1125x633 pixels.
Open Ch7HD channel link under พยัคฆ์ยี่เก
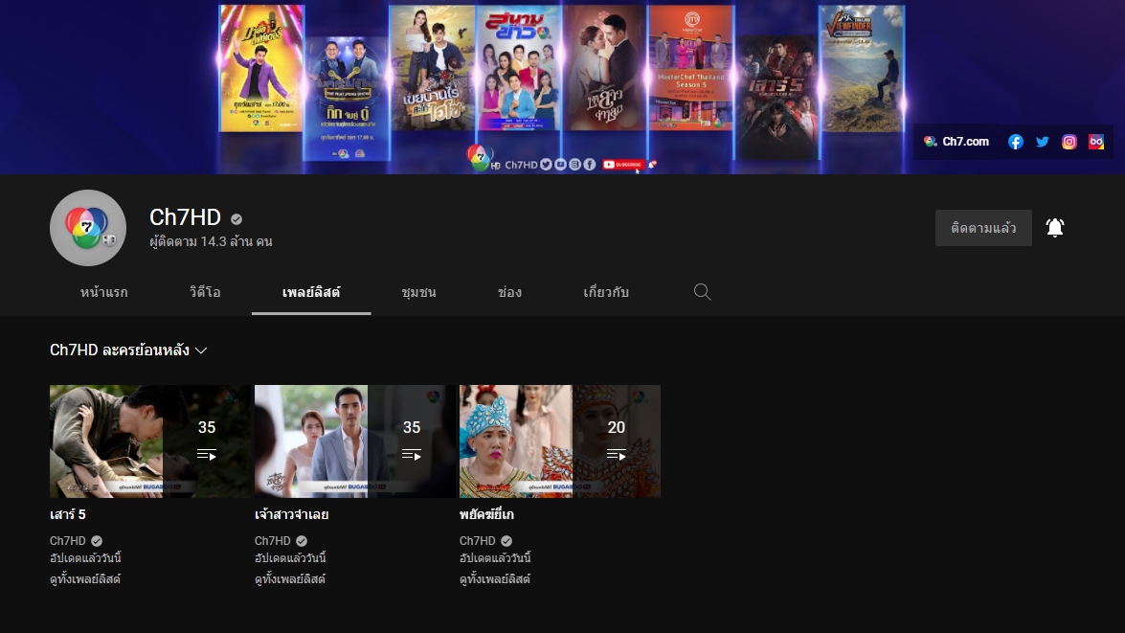pos(477,540)
